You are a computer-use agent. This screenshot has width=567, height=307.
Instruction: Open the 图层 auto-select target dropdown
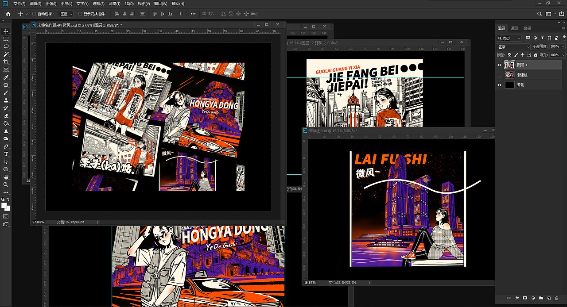[x=66, y=14]
